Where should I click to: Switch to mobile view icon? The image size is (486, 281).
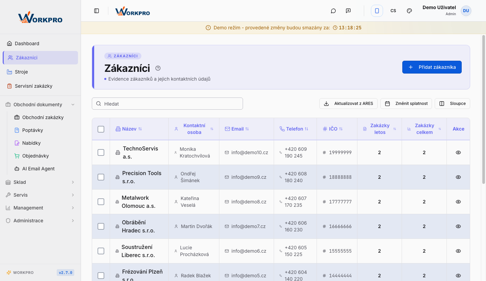(377, 11)
